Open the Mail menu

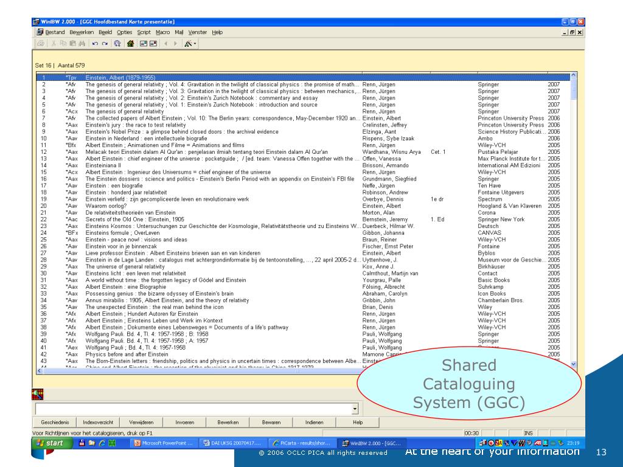[179, 32]
